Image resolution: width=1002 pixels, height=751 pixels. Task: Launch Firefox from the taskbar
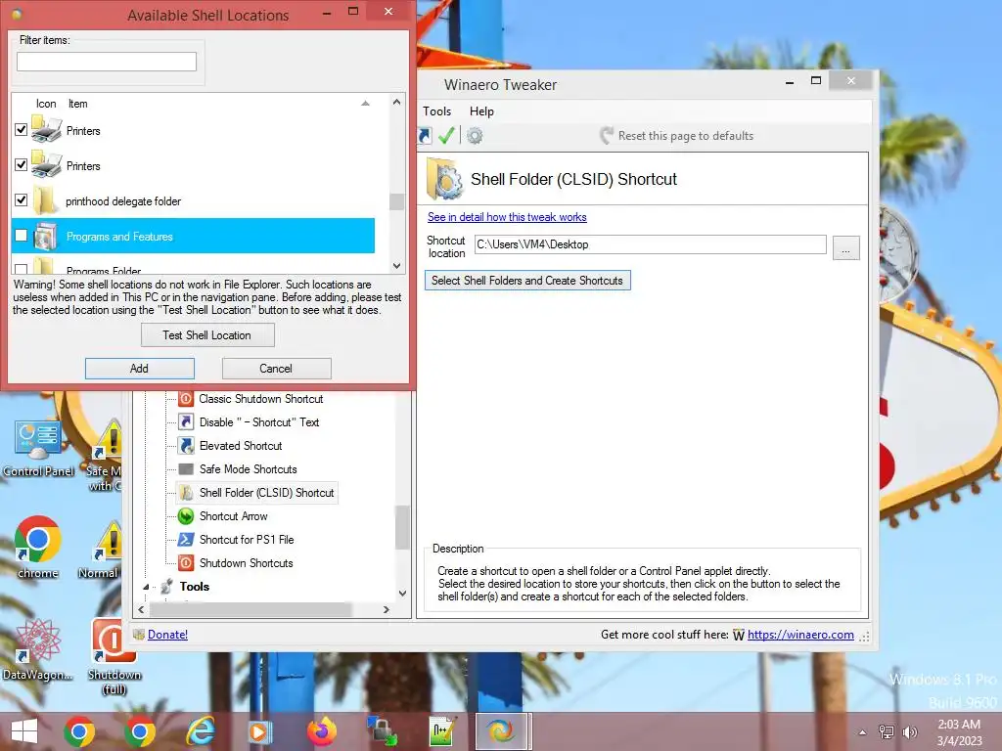pos(321,731)
